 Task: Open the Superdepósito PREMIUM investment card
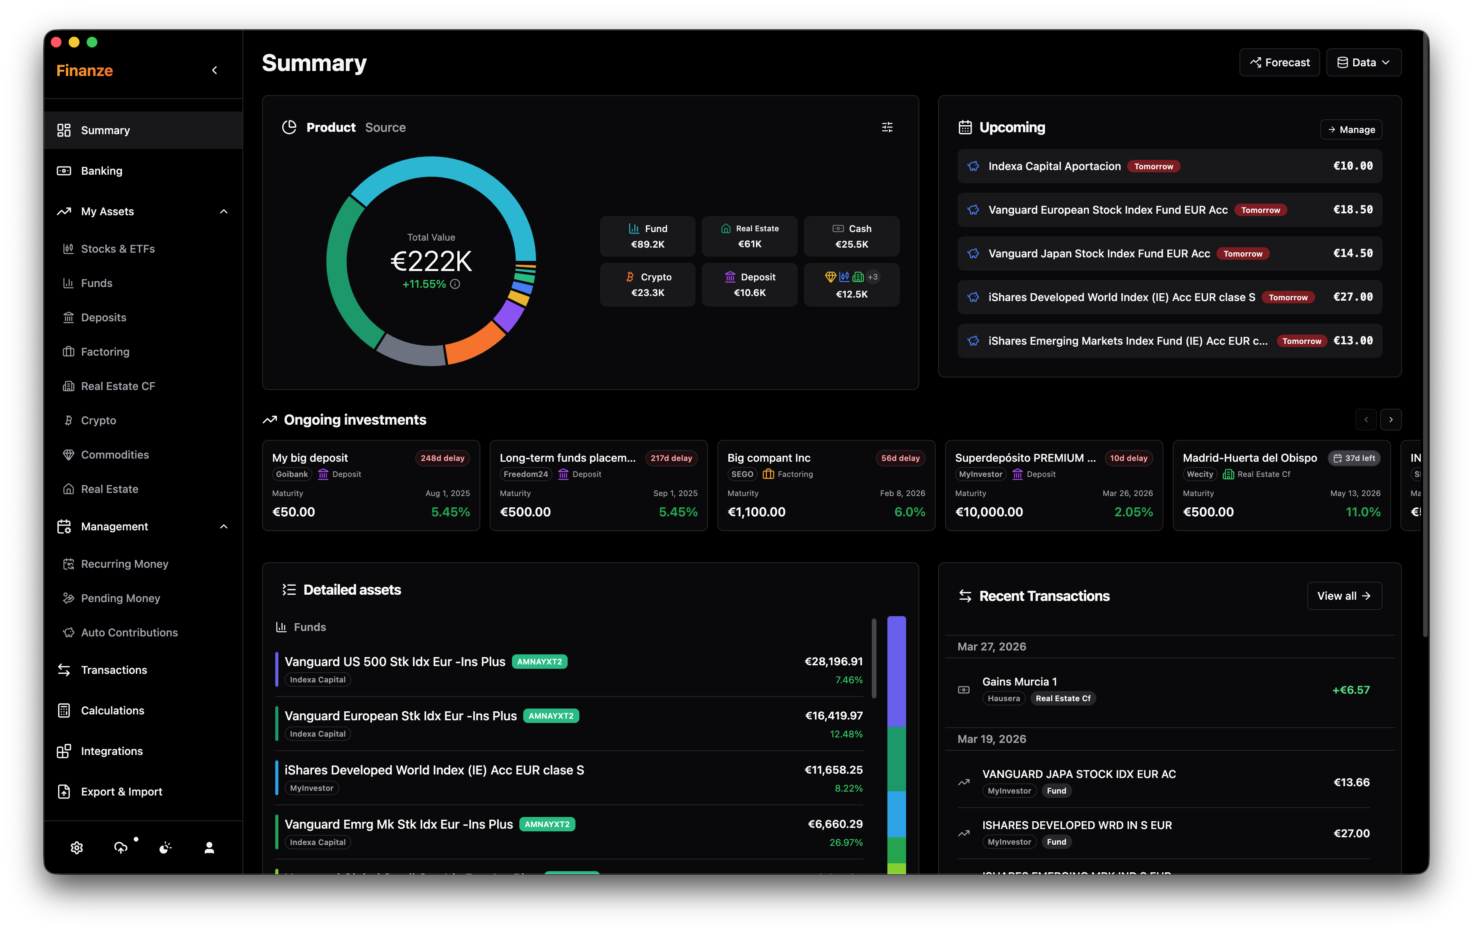[x=1053, y=485]
